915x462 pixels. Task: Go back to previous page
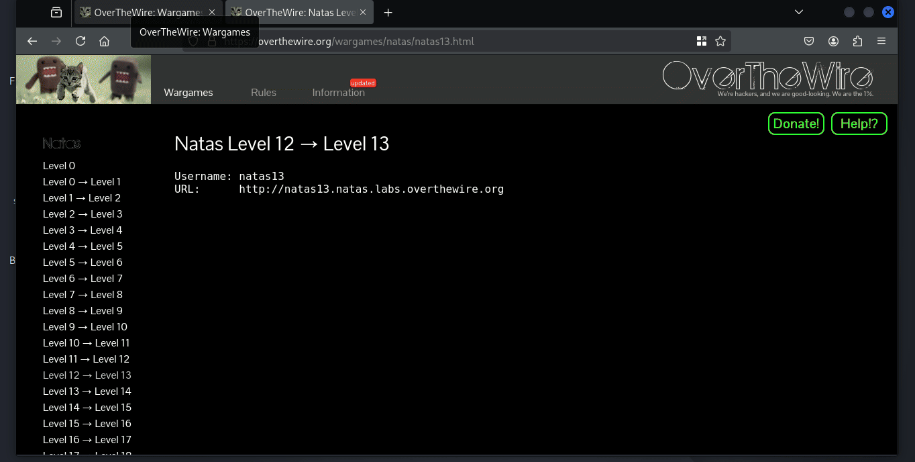click(x=32, y=41)
